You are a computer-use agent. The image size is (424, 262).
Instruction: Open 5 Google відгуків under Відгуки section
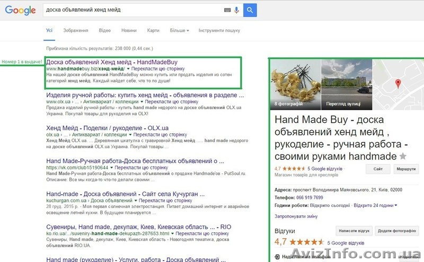pyautogui.click(x=346, y=243)
